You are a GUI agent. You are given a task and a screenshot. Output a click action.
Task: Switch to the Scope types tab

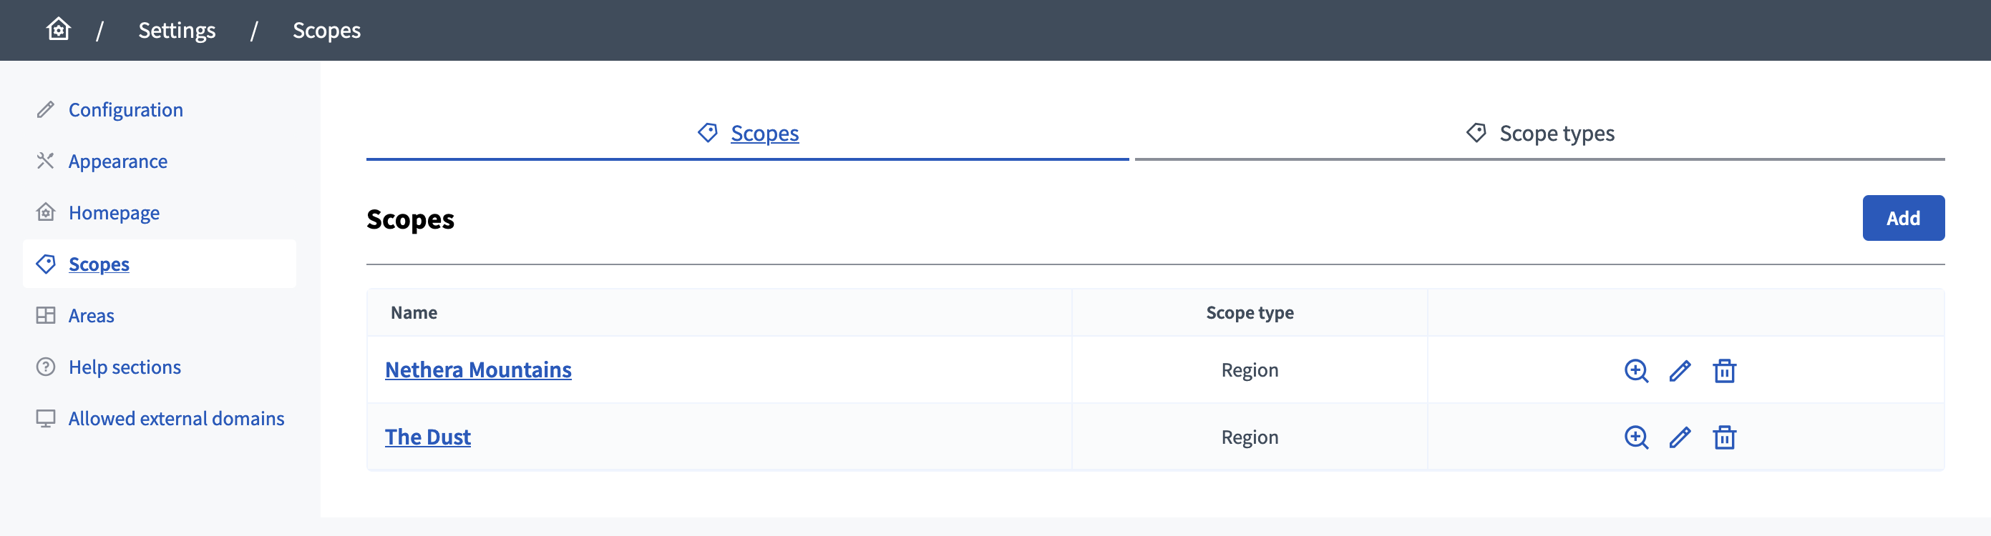(1556, 134)
